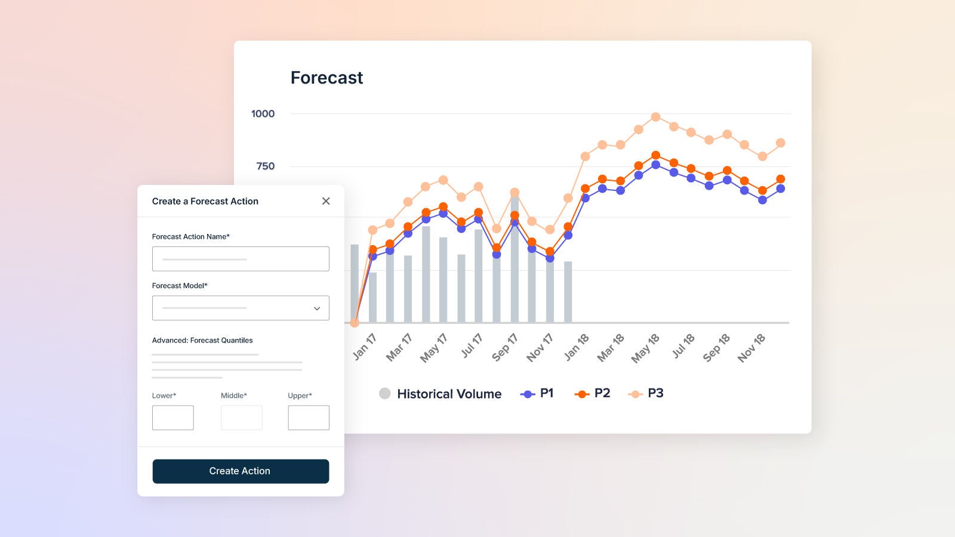Click the Lower quantile field
The image size is (955, 537).
[x=172, y=417]
